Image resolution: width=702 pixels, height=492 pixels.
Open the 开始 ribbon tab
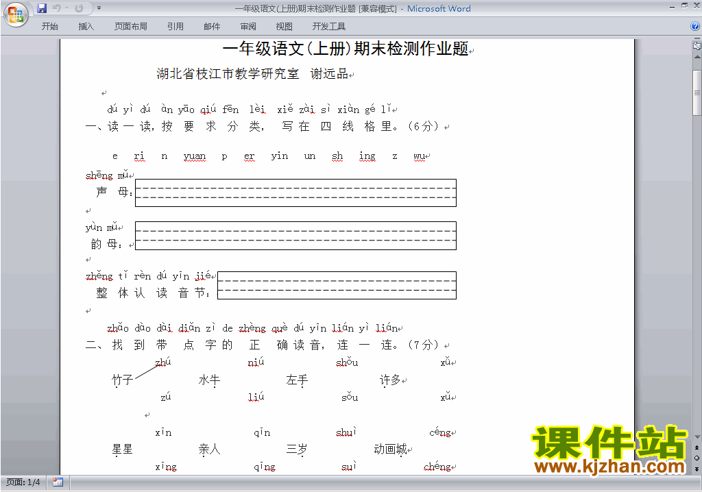pos(49,27)
